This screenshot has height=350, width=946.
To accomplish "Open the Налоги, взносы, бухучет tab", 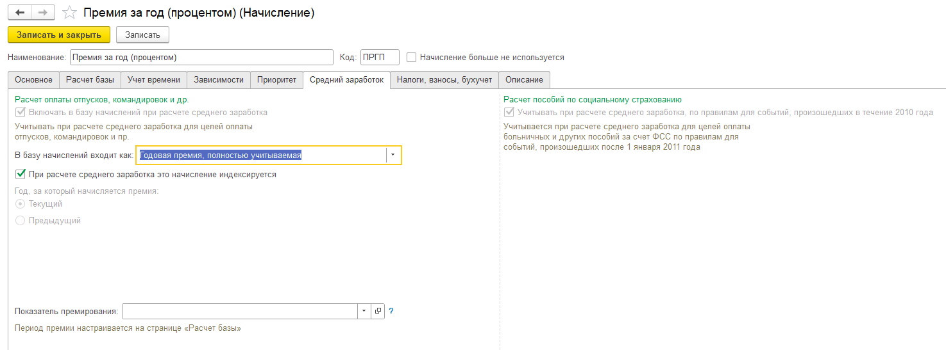I will click(444, 80).
